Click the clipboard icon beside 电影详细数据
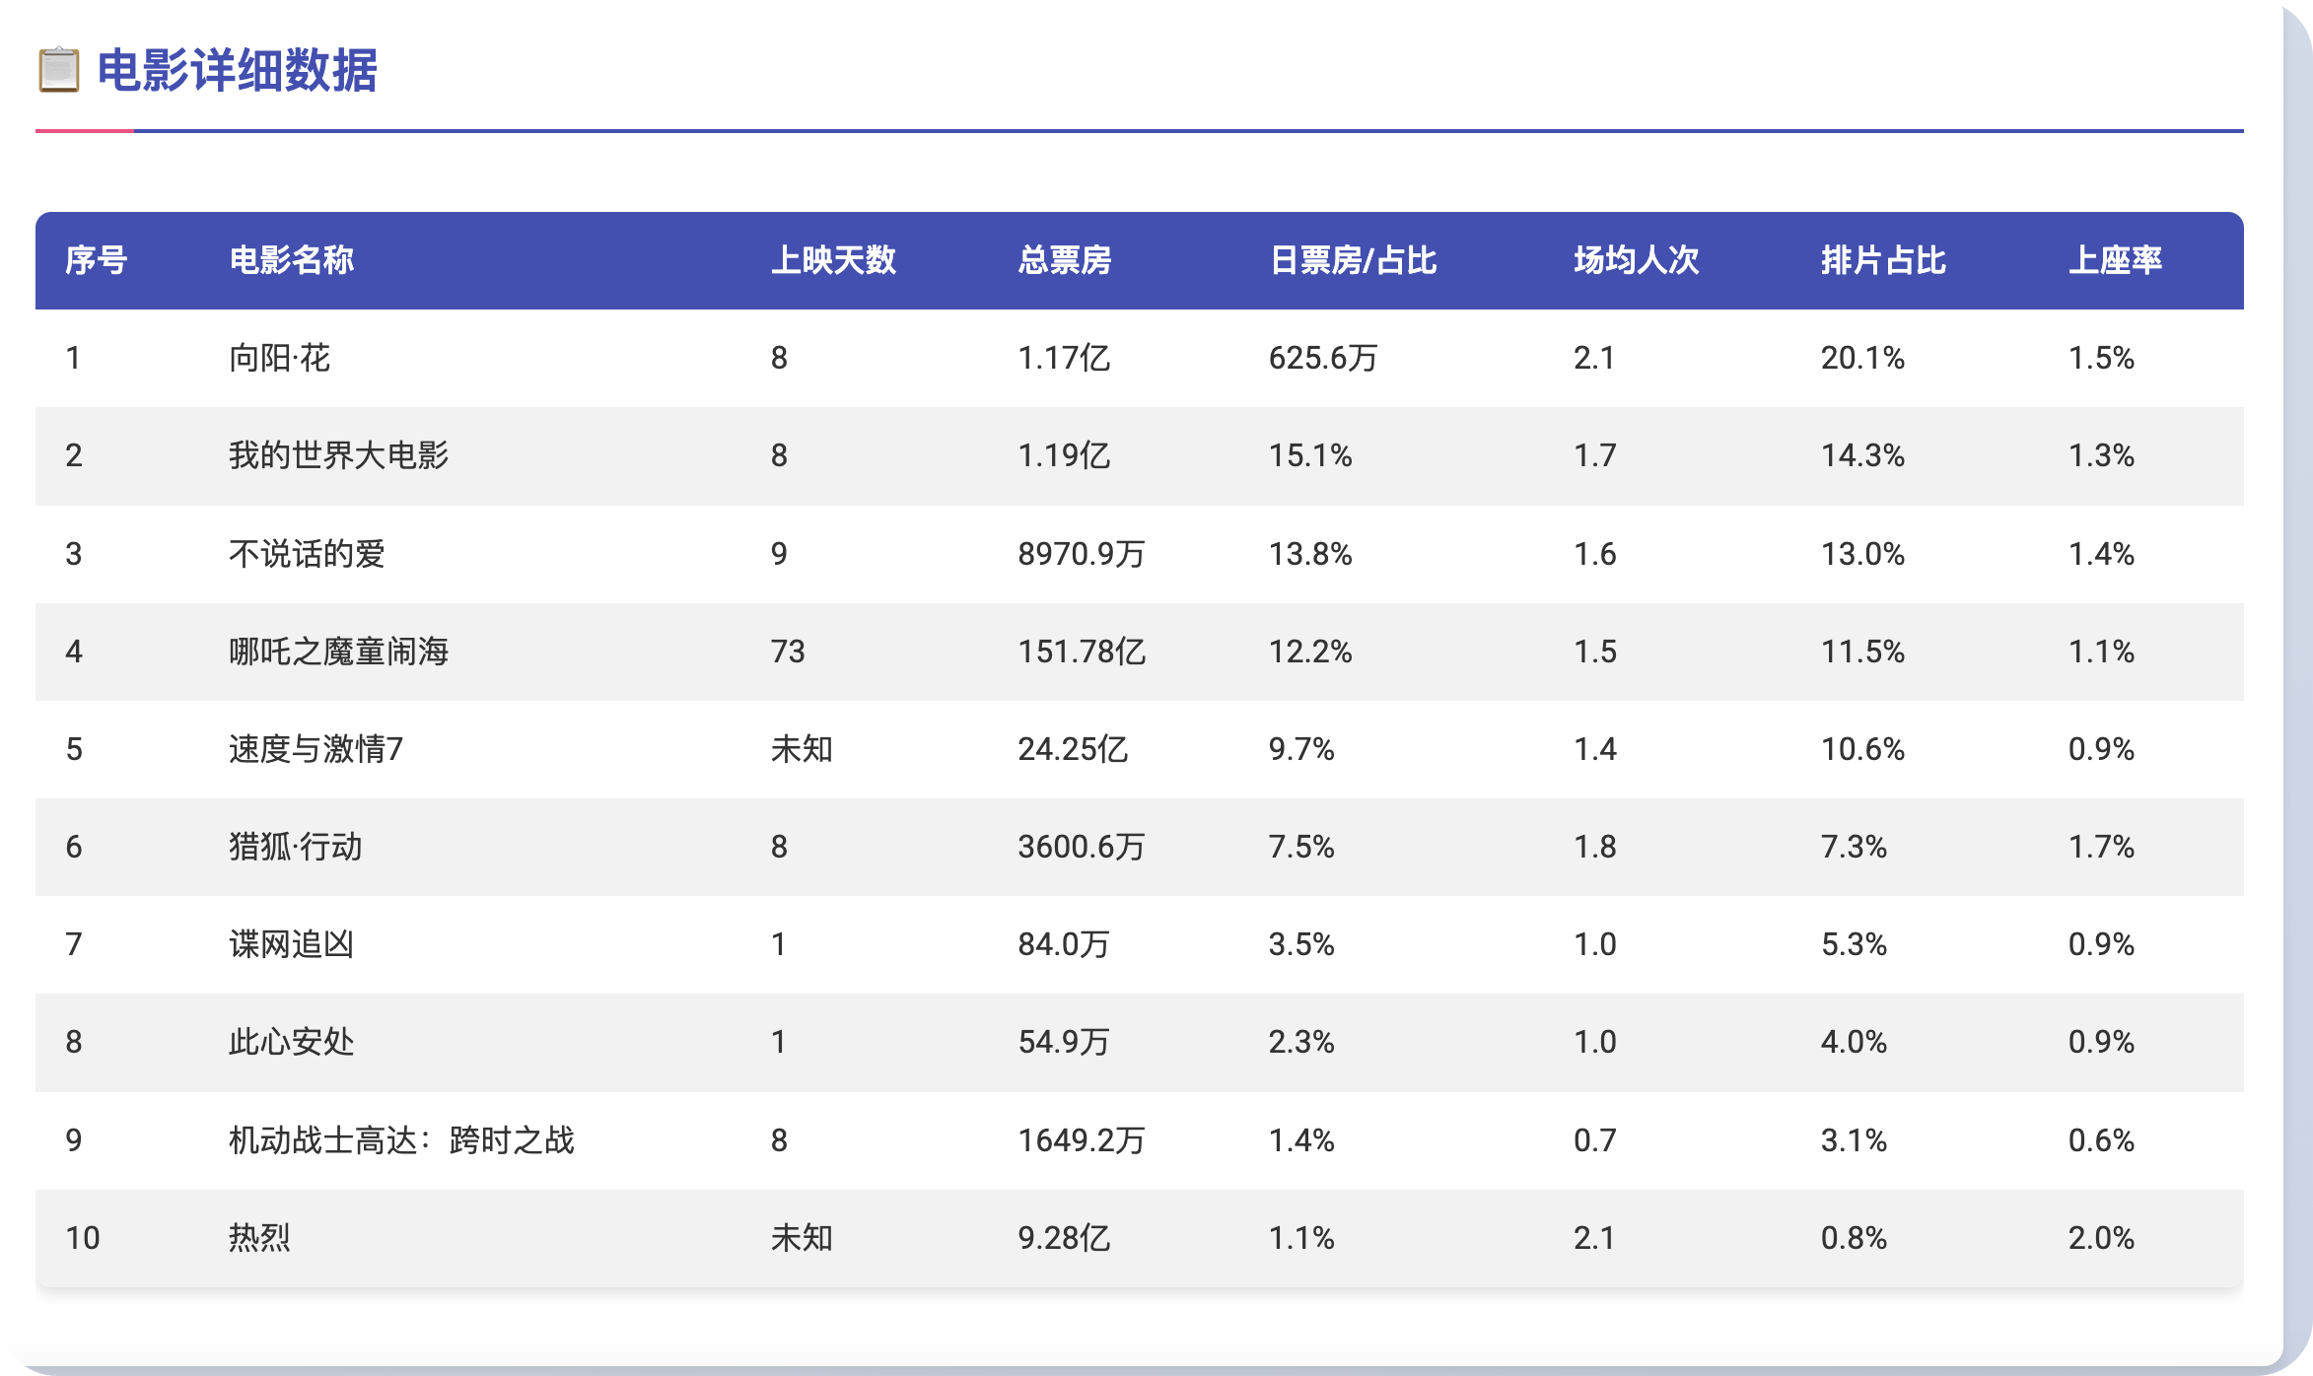Screen dimensions: 2313x1376 click(59, 70)
